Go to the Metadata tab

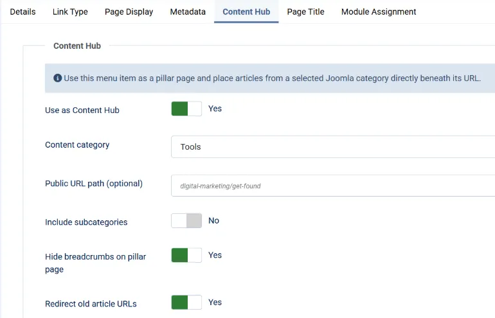(x=188, y=12)
